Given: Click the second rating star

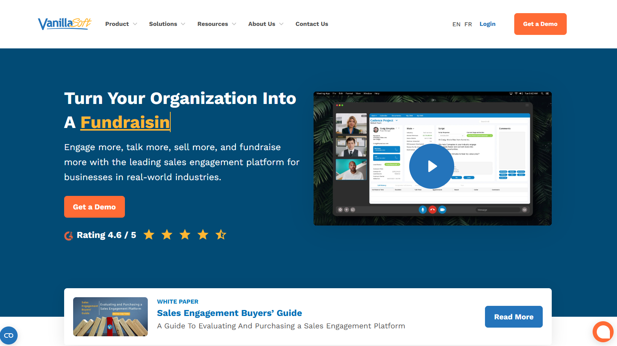Looking at the screenshot, I should 167,235.
